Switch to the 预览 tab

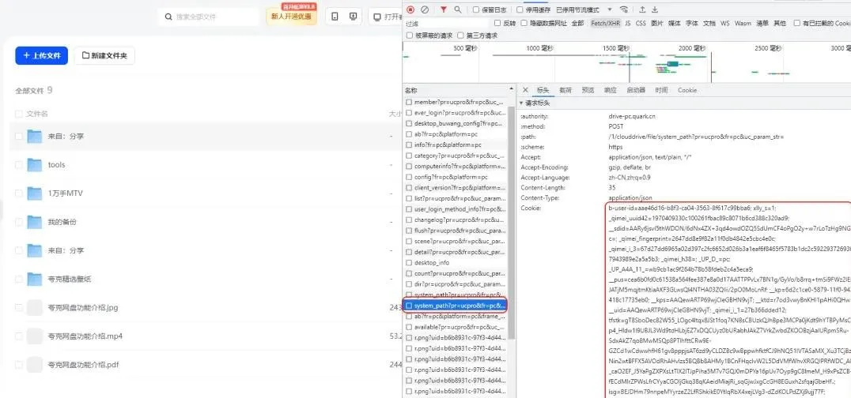pos(588,90)
